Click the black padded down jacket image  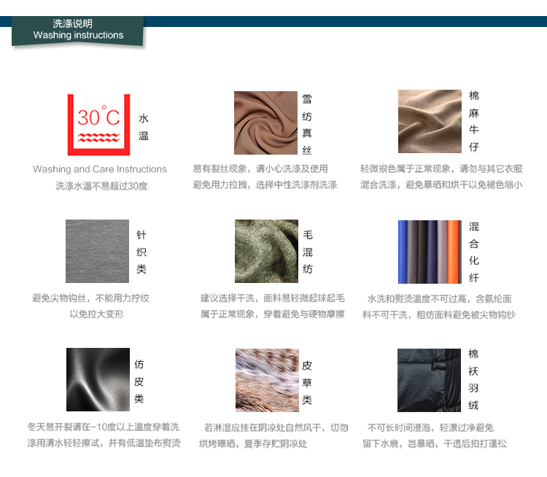429,380
